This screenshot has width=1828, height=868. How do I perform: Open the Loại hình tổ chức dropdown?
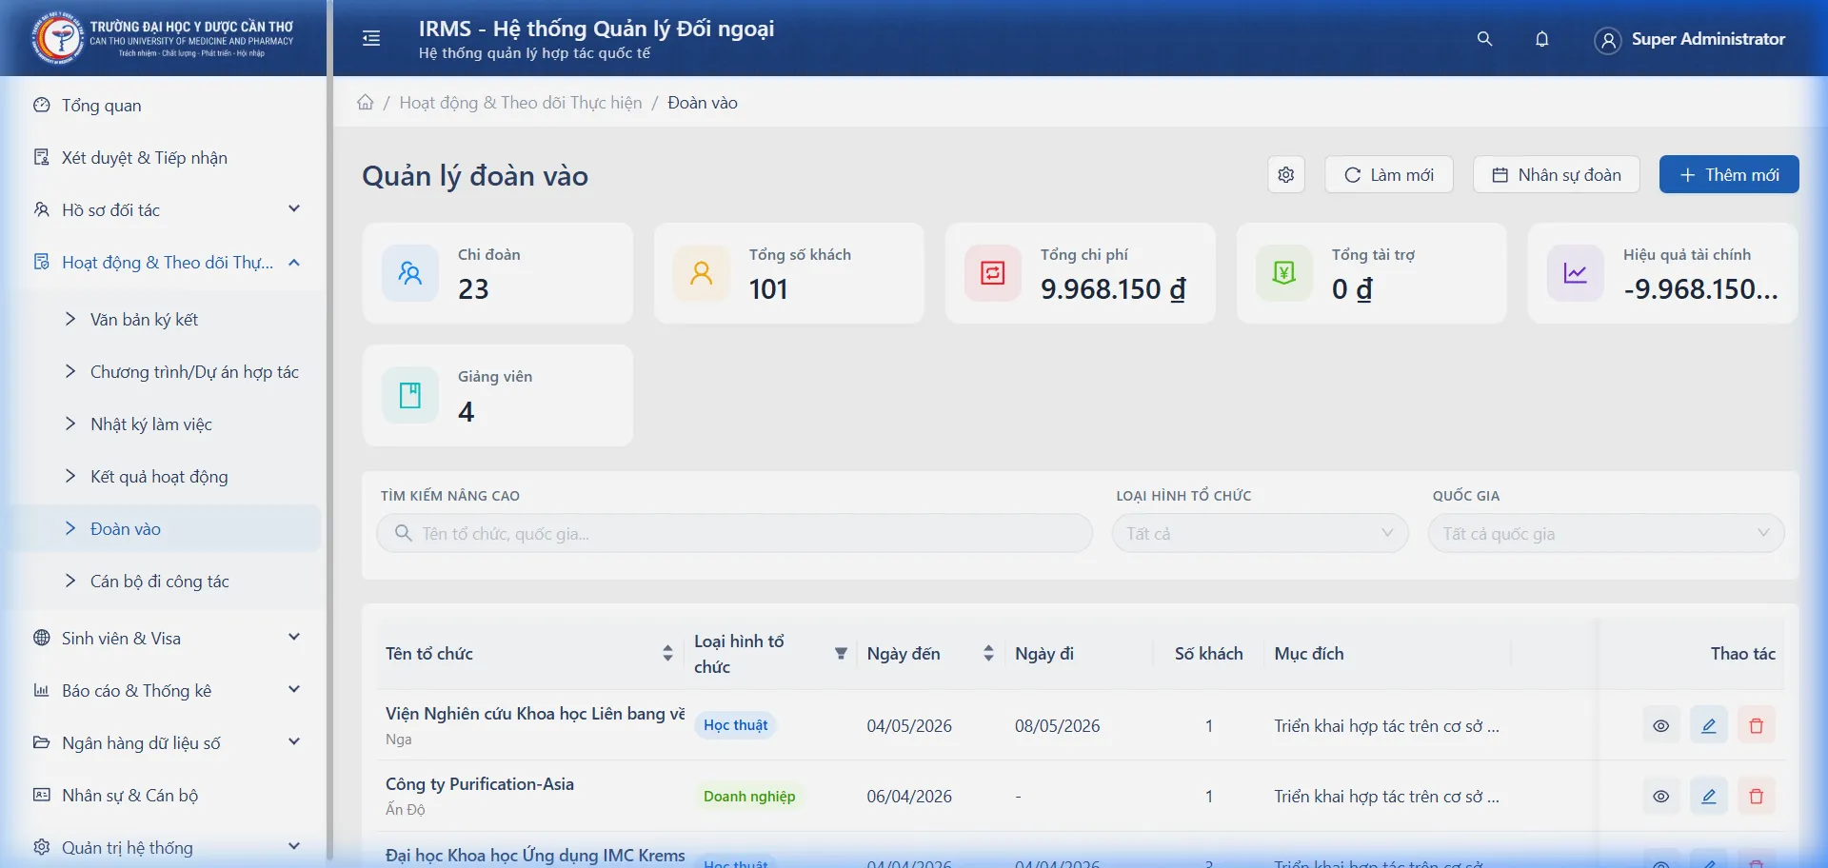1259,534
